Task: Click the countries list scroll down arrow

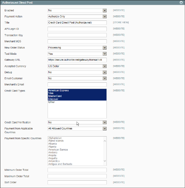Action: pyautogui.click(x=105, y=161)
